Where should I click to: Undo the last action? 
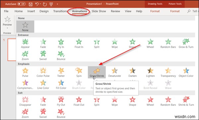(x=37, y=4)
